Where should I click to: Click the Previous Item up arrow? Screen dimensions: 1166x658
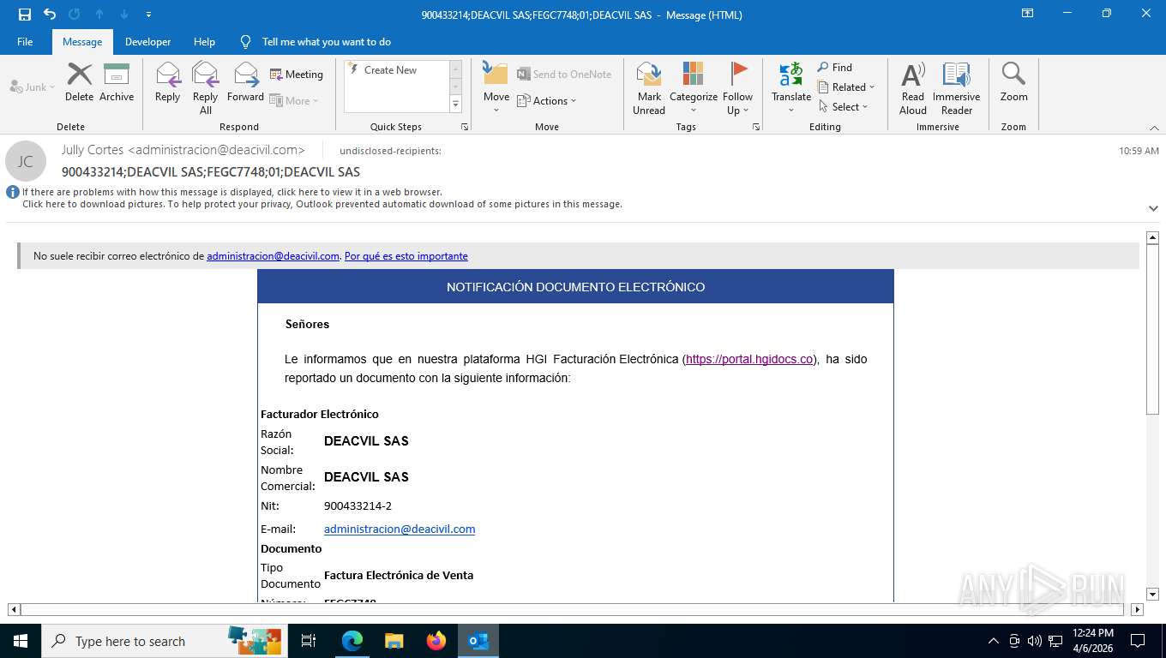coord(99,15)
